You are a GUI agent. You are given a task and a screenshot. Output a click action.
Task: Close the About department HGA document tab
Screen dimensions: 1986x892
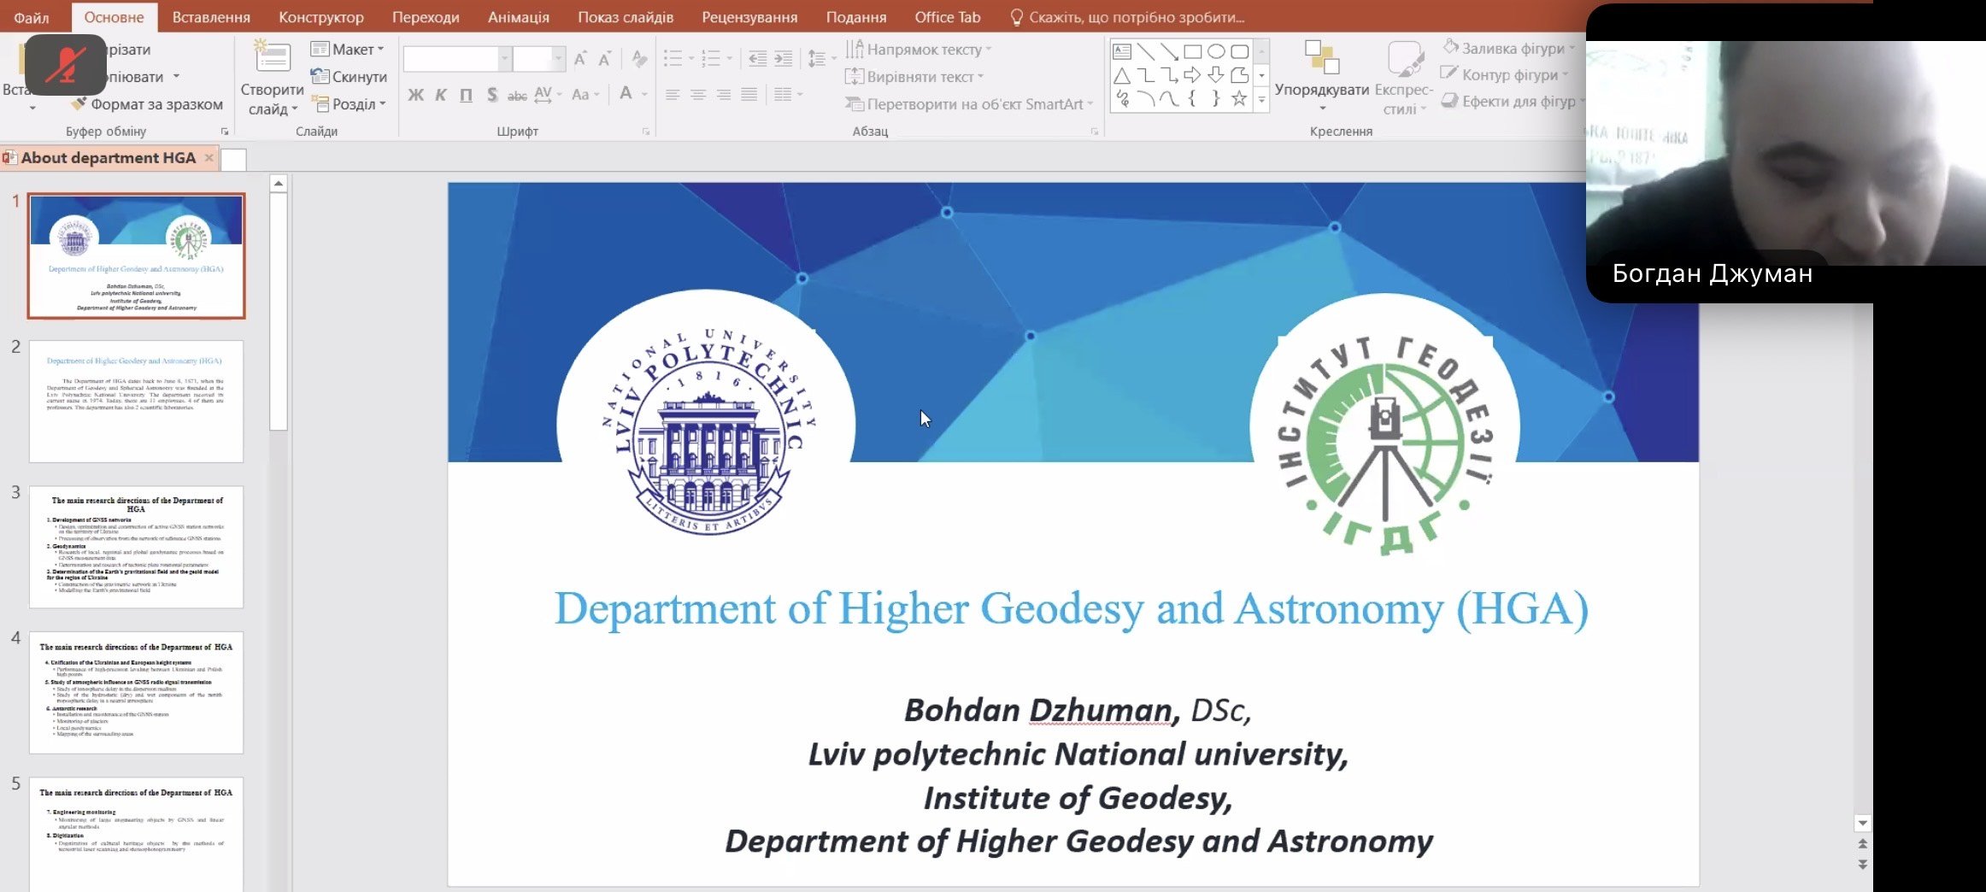click(209, 158)
